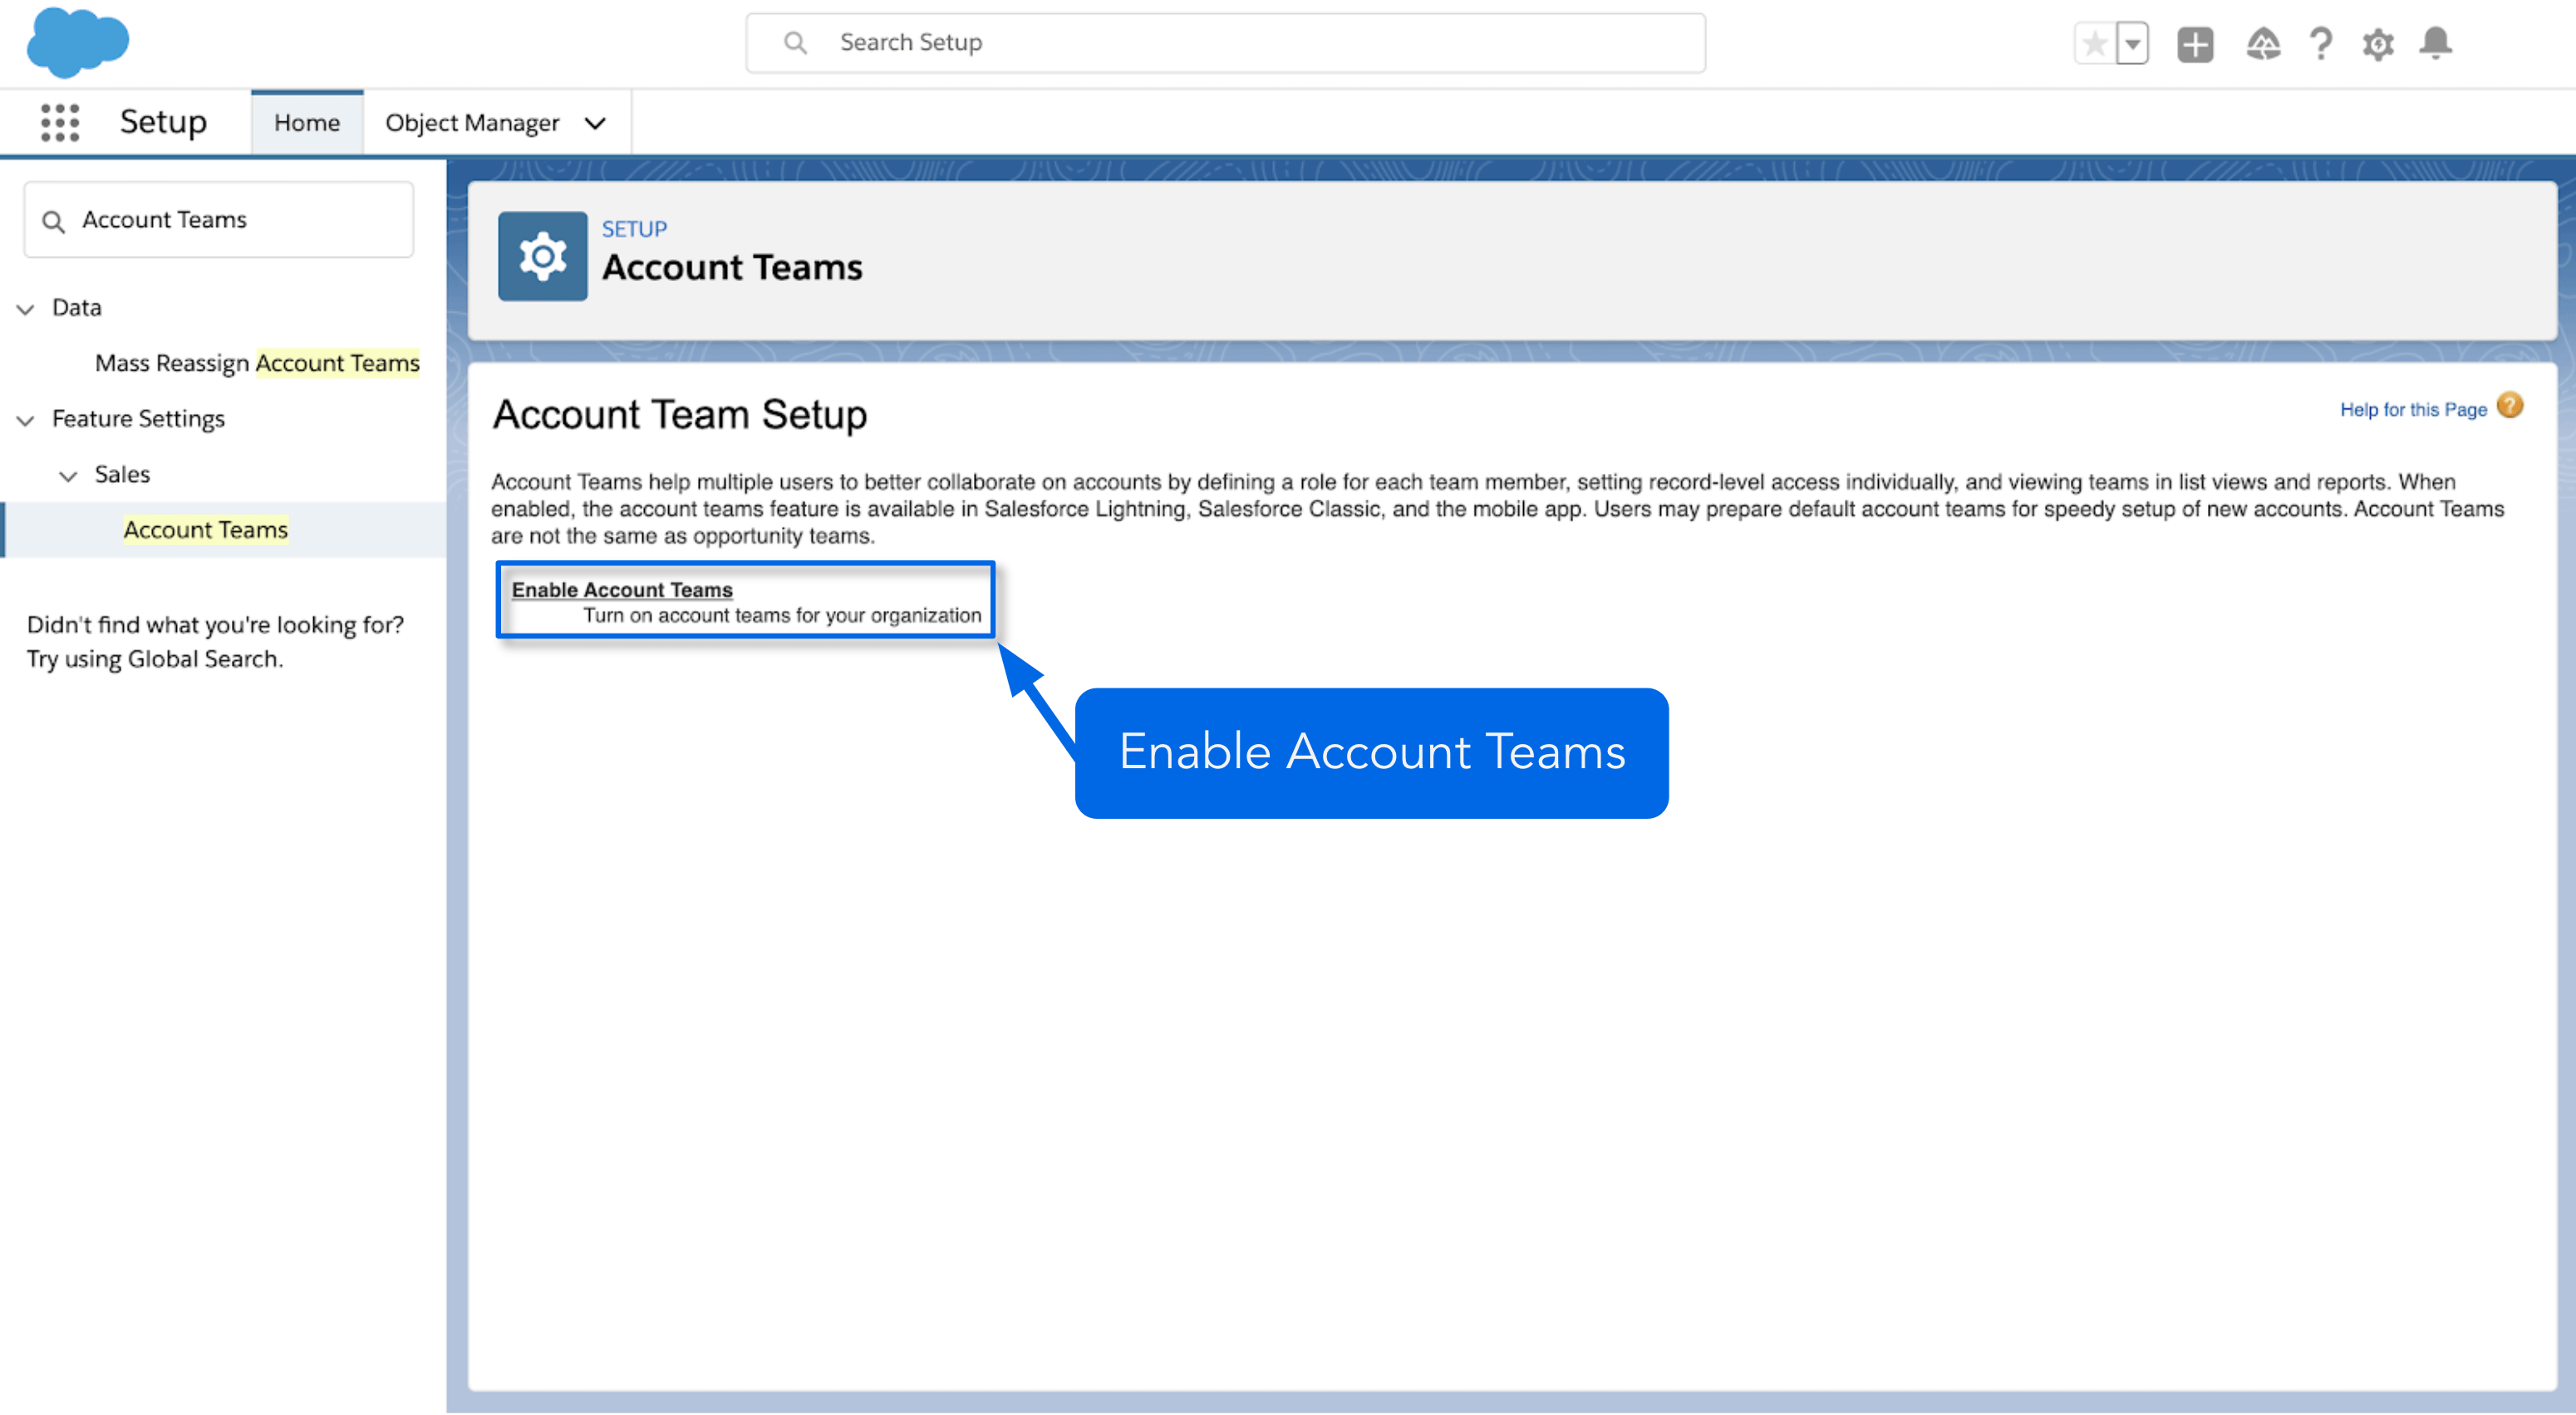Viewport: 2576px width, 1415px height.
Task: Open the App Launcher grid icon
Action: [60, 122]
